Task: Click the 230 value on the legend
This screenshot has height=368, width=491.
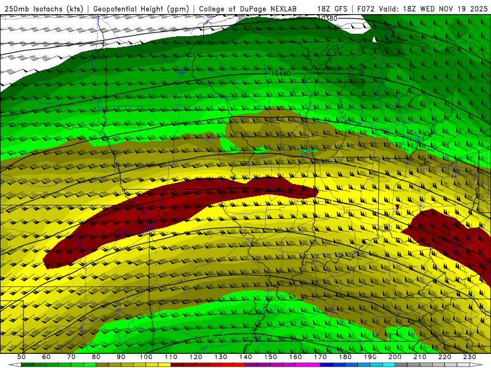Action: 470,357
